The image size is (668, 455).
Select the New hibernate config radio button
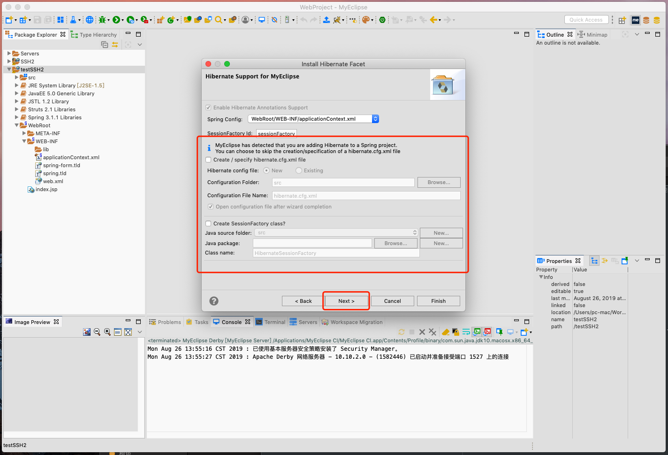point(266,170)
